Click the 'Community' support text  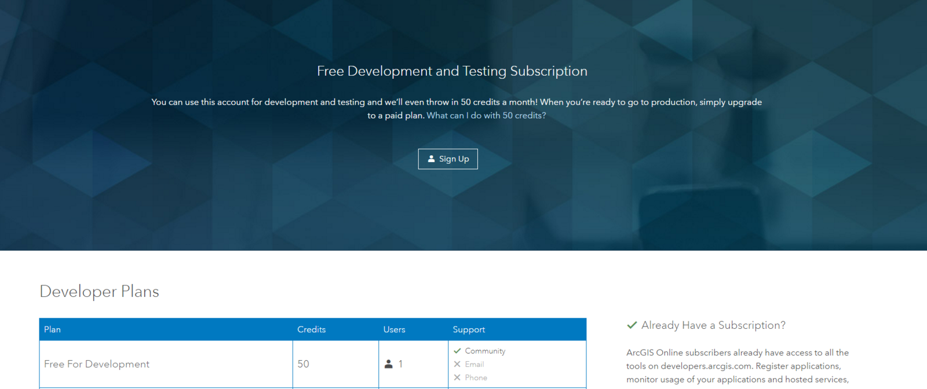click(485, 351)
